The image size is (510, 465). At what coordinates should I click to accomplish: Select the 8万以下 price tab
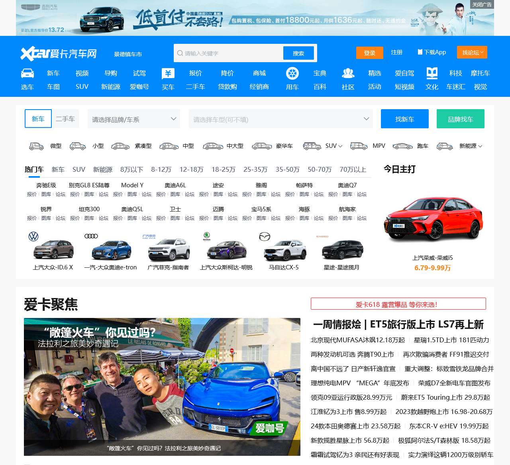point(132,170)
